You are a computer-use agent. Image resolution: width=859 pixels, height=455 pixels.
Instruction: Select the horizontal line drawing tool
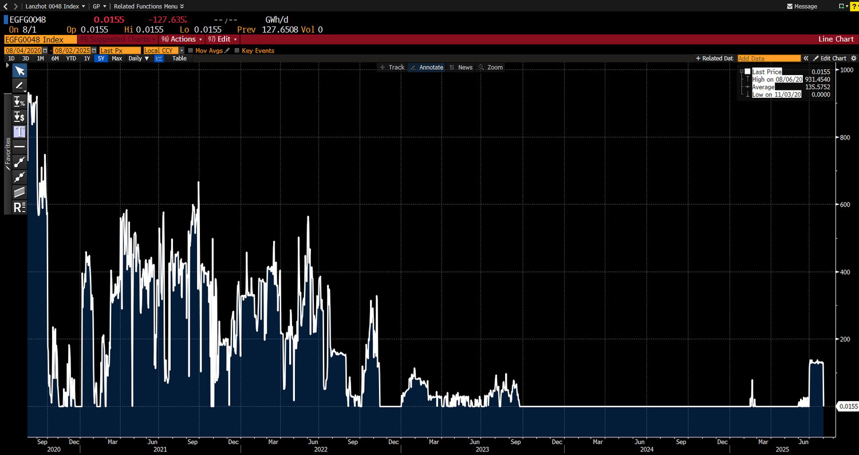click(19, 147)
